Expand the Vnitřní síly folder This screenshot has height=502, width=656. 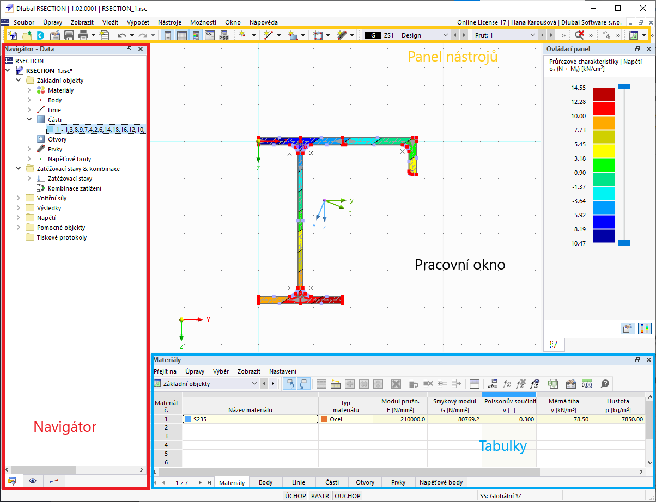(x=18, y=198)
